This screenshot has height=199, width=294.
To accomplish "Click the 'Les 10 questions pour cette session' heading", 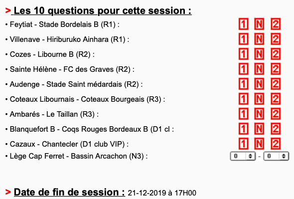I will (x=103, y=10).
